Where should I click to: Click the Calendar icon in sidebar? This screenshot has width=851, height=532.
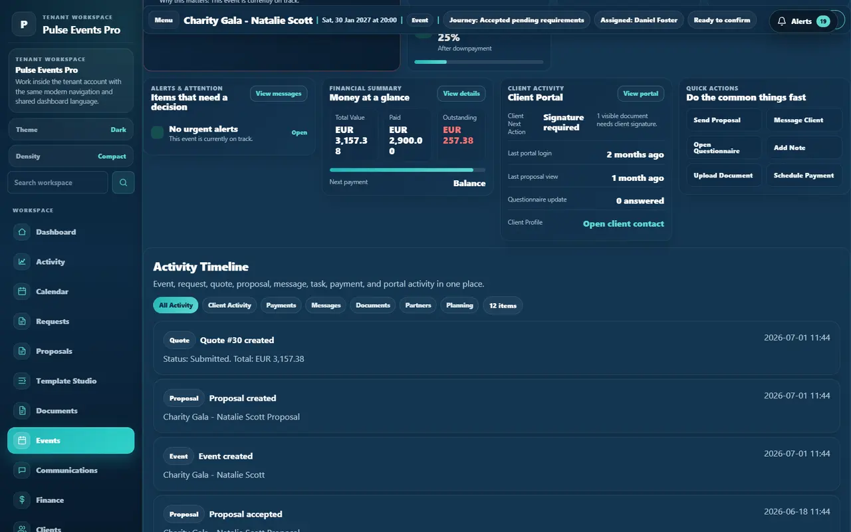click(x=22, y=291)
